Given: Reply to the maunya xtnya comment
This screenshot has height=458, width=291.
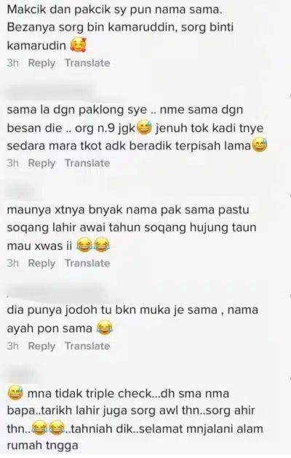Looking at the screenshot, I should pyautogui.click(x=41, y=264).
